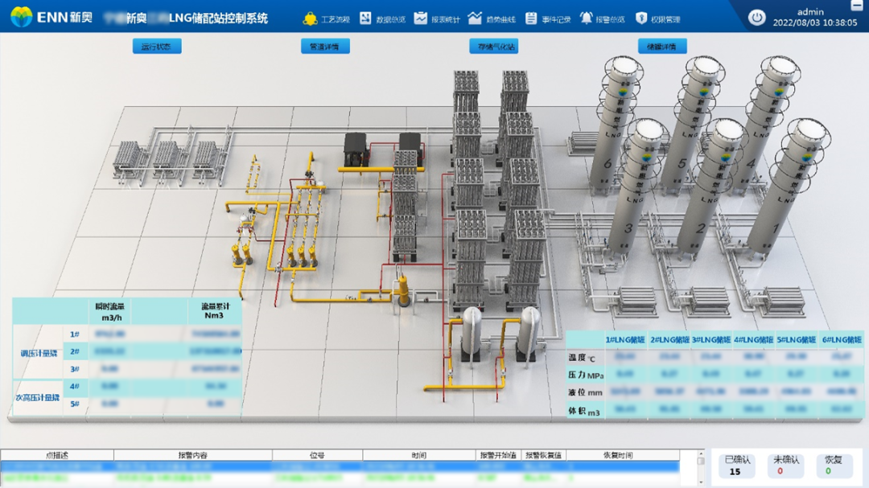The image size is (869, 488).
Task: Click the alarm list scrollbar down arrow
Action: point(701,482)
